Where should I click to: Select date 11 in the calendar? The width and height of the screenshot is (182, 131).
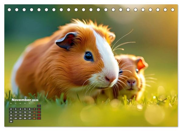tap(20, 112)
